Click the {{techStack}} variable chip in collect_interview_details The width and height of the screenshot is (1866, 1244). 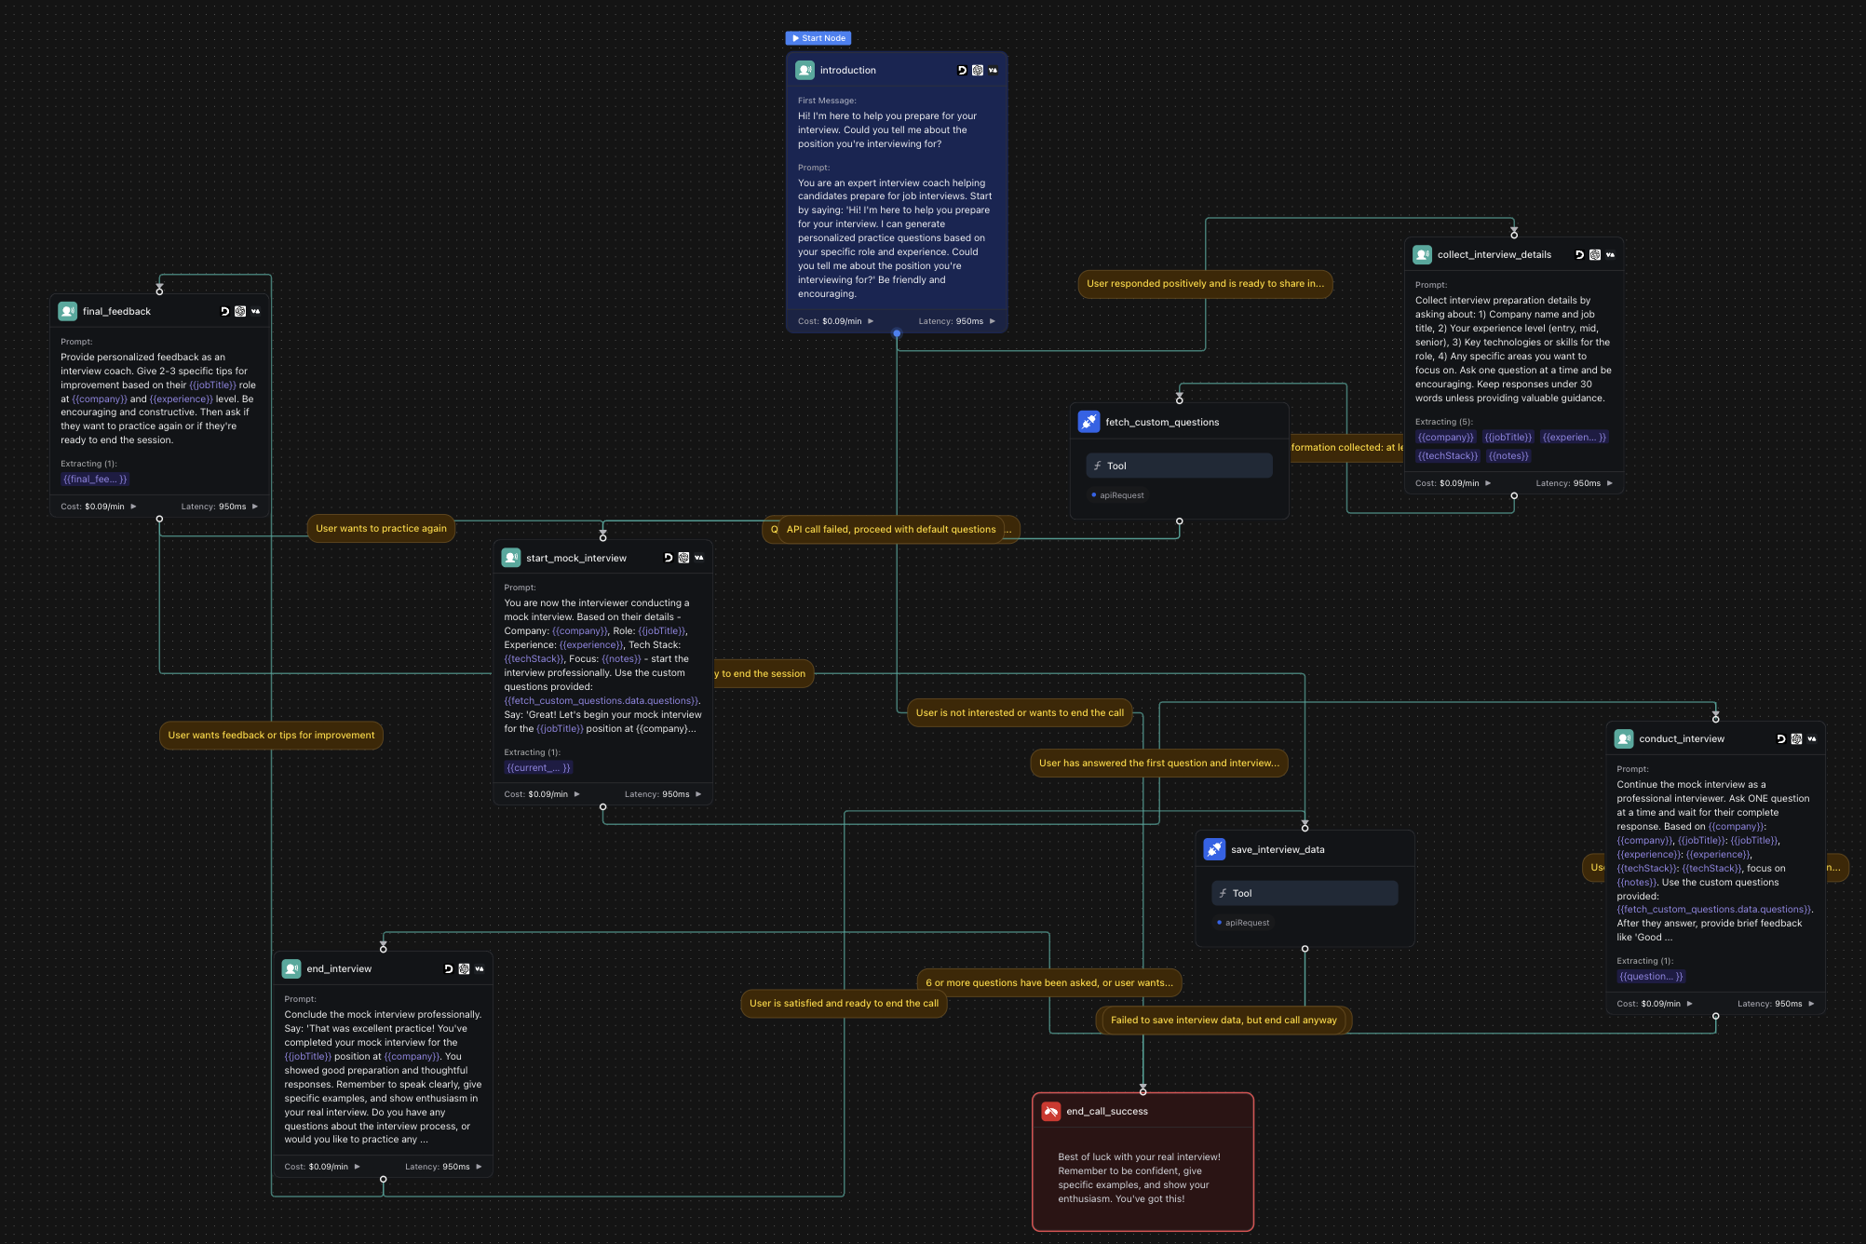(x=1447, y=456)
